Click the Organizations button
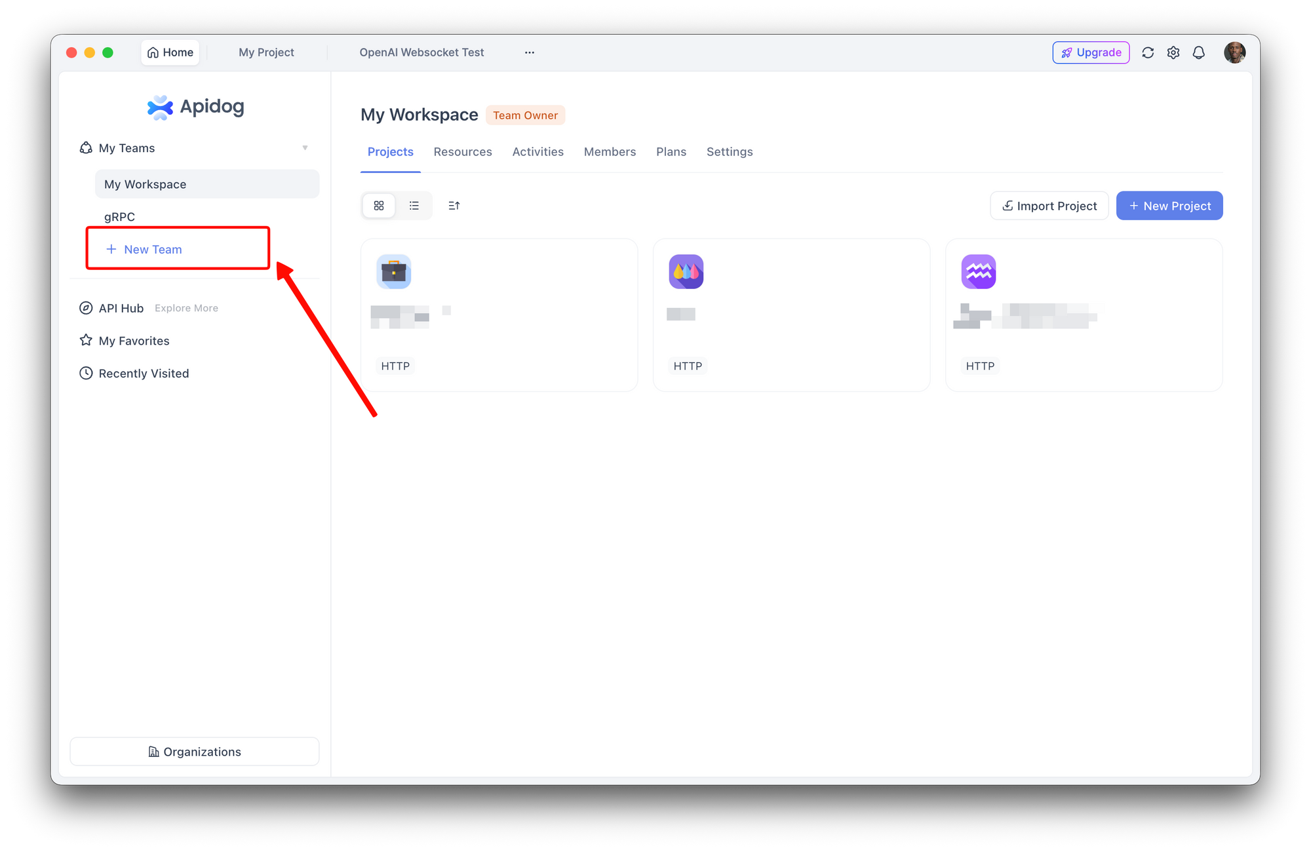 point(195,752)
